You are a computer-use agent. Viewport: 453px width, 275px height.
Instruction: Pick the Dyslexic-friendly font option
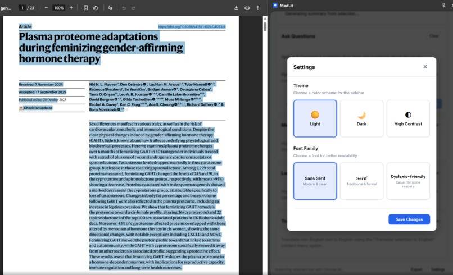(408, 181)
